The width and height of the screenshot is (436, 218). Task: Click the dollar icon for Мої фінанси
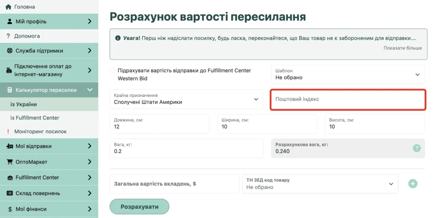click(10, 209)
